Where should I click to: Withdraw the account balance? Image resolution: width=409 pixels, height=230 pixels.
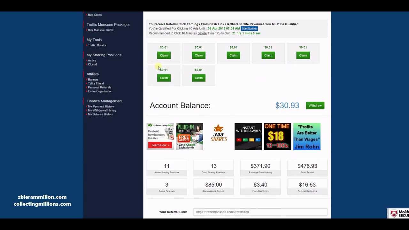pyautogui.click(x=315, y=105)
